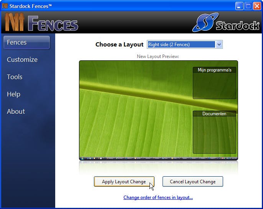This screenshot has width=263, height=209.
Task: Go to the Help section
Action: click(x=13, y=94)
